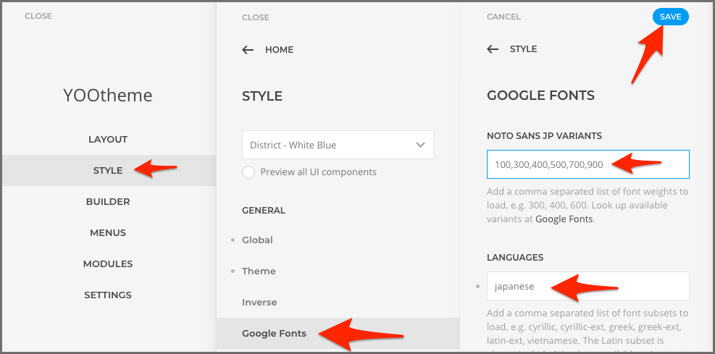Select Inverse in the General list
The height and width of the screenshot is (354, 715).
pos(259,302)
